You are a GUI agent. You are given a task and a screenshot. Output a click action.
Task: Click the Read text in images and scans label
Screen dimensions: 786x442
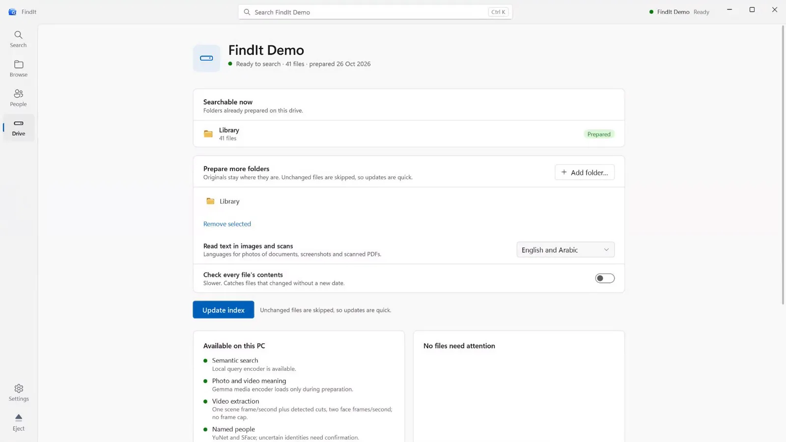click(248, 246)
